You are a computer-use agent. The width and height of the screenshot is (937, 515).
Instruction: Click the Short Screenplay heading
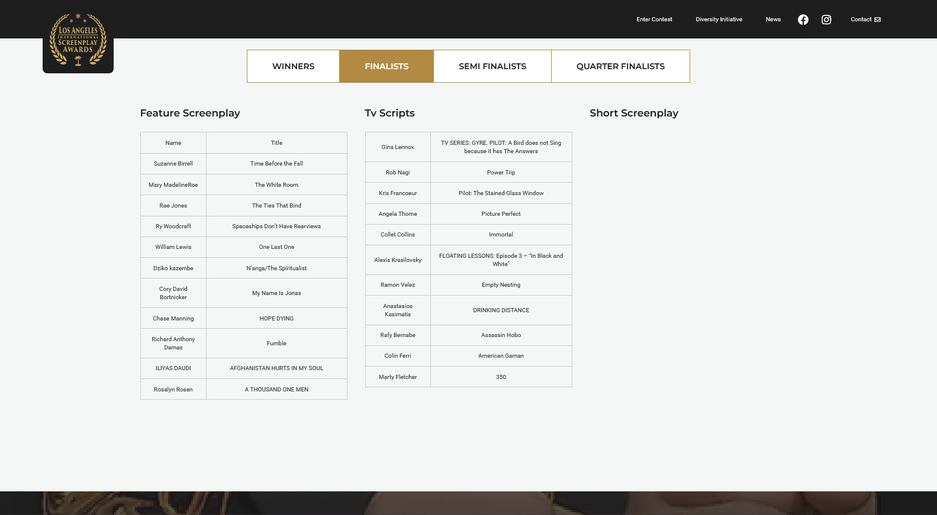point(634,113)
